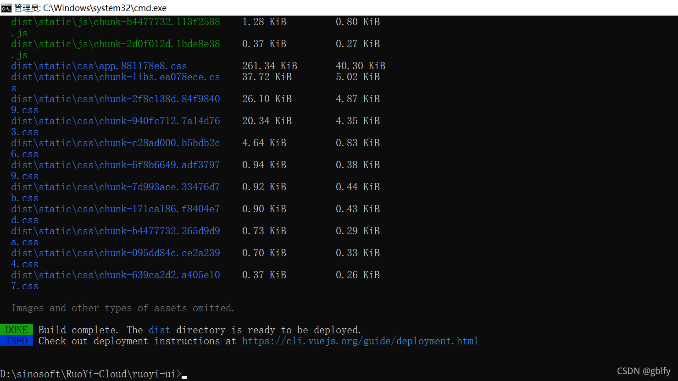The image size is (678, 381).
Task: Click the 261.34 KiB size value
Action: (x=270, y=66)
